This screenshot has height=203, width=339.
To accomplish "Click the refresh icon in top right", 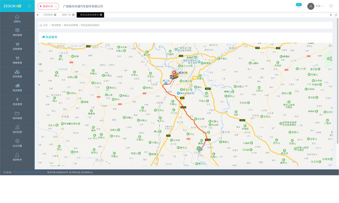I will pyautogui.click(x=331, y=6).
